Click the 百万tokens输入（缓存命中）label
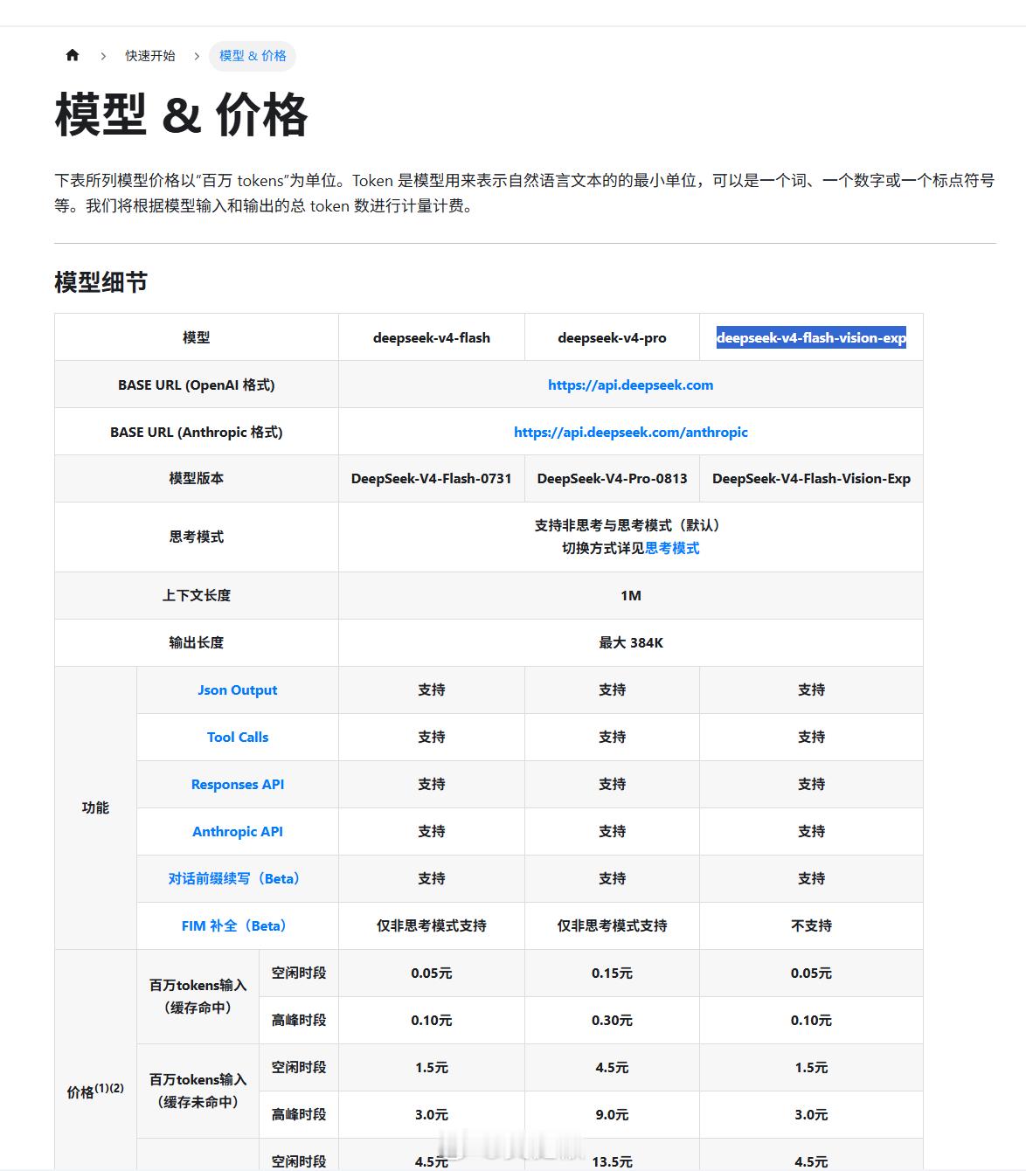The height and width of the screenshot is (1171, 1026). [198, 996]
